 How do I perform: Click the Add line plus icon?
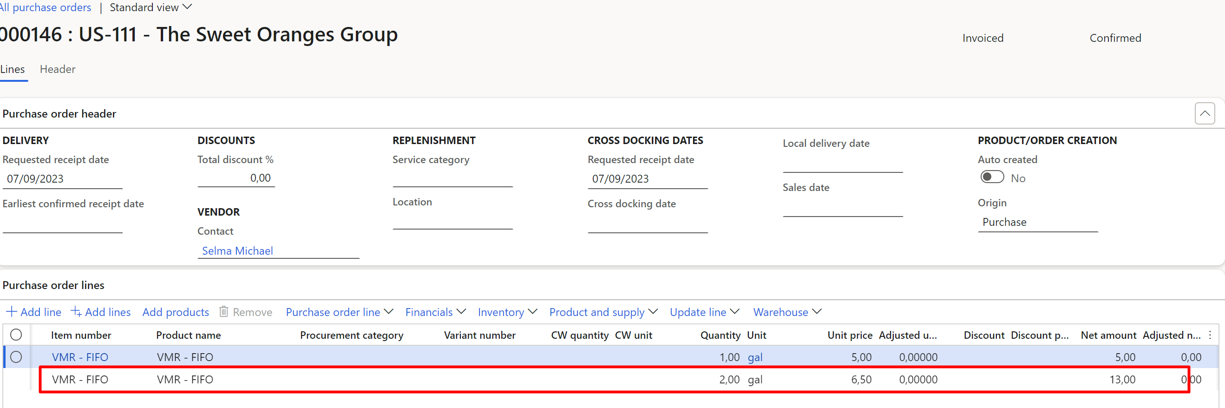(12, 312)
